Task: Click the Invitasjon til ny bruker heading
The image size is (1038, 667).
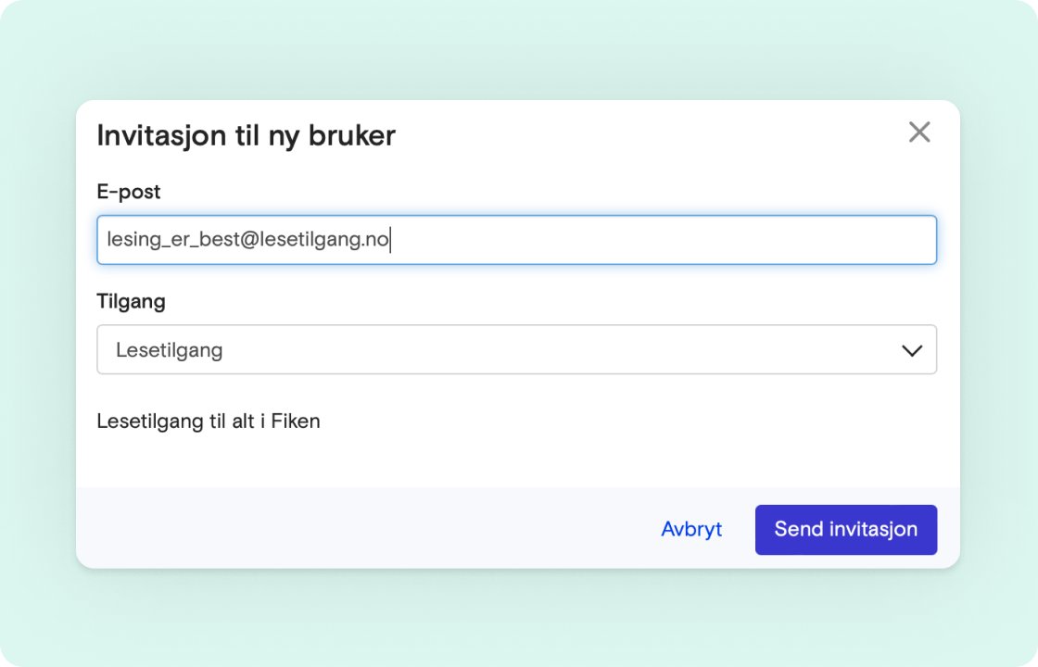Action: coord(247,135)
